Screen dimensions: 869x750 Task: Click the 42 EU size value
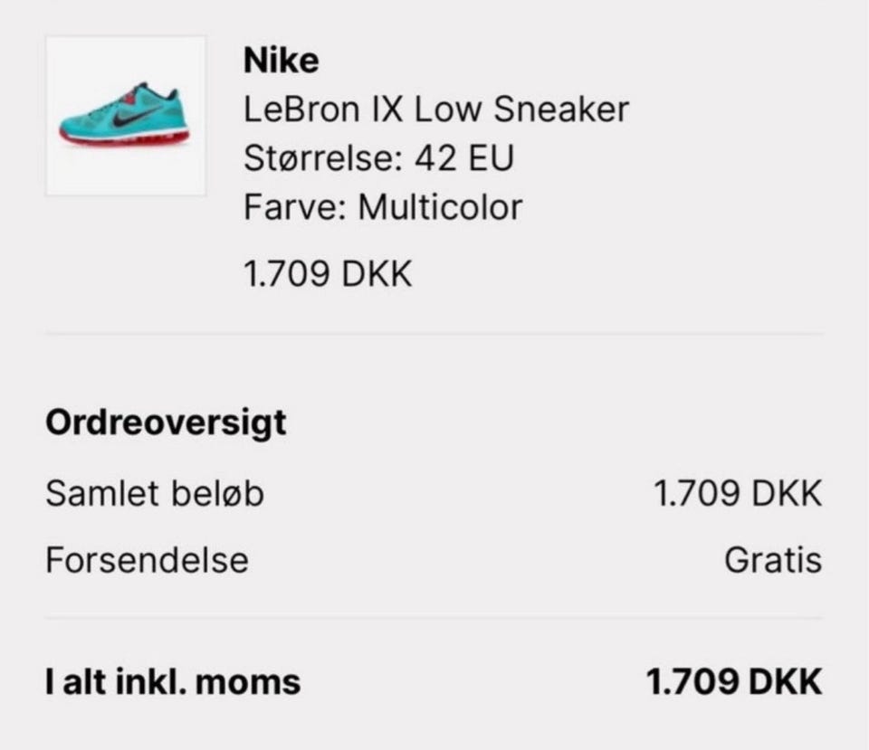pyautogui.click(x=463, y=159)
